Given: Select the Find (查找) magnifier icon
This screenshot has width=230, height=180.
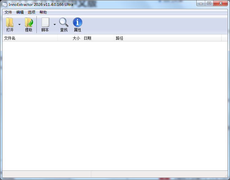Looking at the screenshot, I should pyautogui.click(x=64, y=23).
